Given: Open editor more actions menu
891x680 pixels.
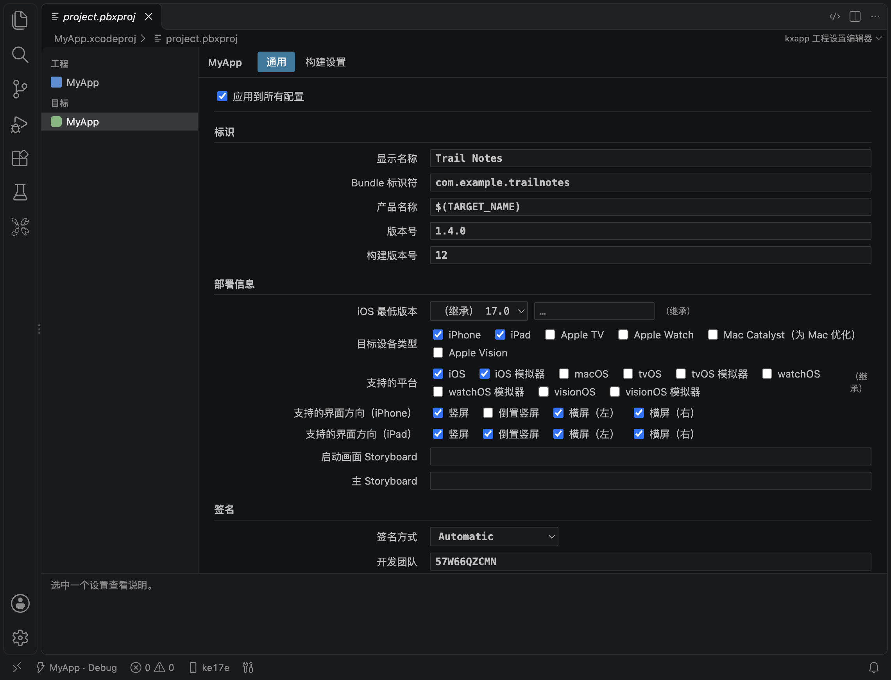Looking at the screenshot, I should [x=875, y=16].
